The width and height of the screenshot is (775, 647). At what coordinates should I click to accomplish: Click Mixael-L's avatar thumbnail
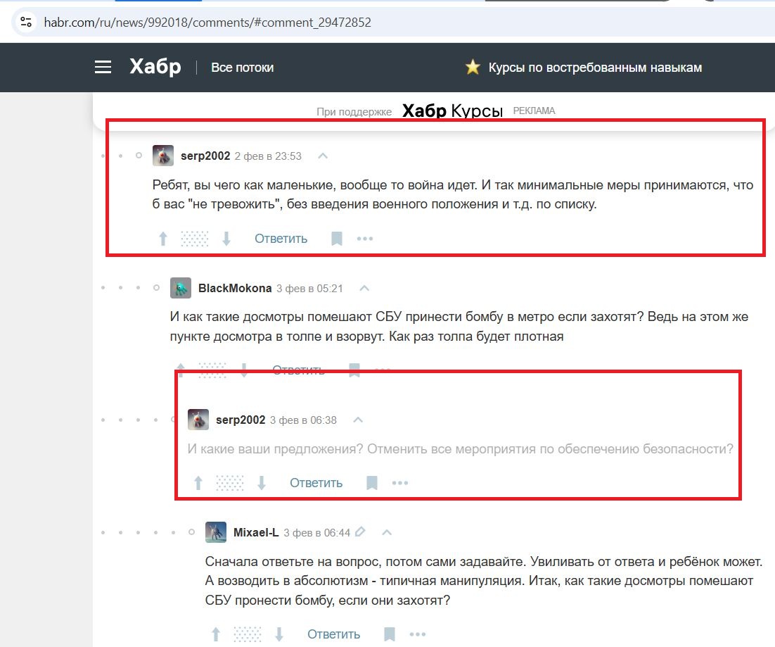[x=216, y=532]
